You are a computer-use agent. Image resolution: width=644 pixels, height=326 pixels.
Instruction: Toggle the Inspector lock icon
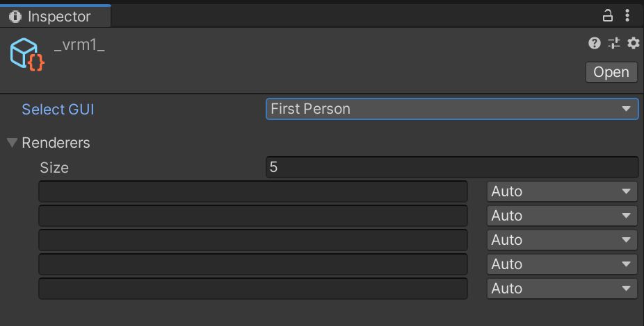pos(607,15)
